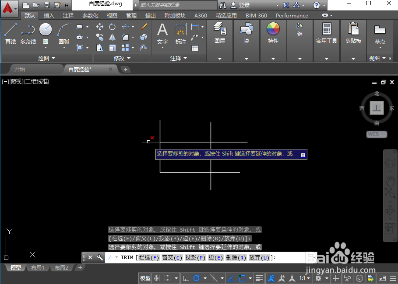Select the Circle (圆) tool
Image resolution: width=398 pixels, height=284 pixels.
click(x=46, y=29)
